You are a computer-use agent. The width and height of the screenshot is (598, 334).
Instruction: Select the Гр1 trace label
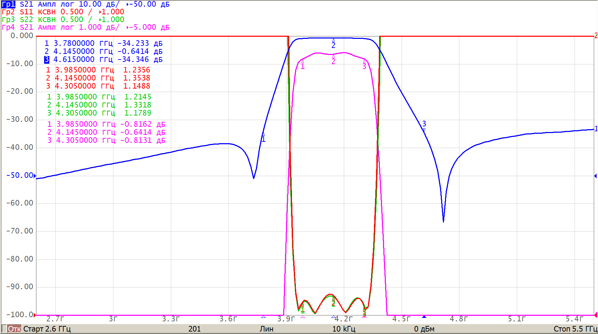click(x=8, y=4)
